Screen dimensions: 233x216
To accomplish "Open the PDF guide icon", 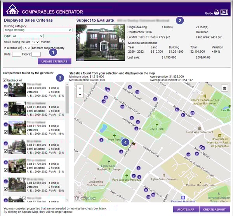I will [216, 12].
